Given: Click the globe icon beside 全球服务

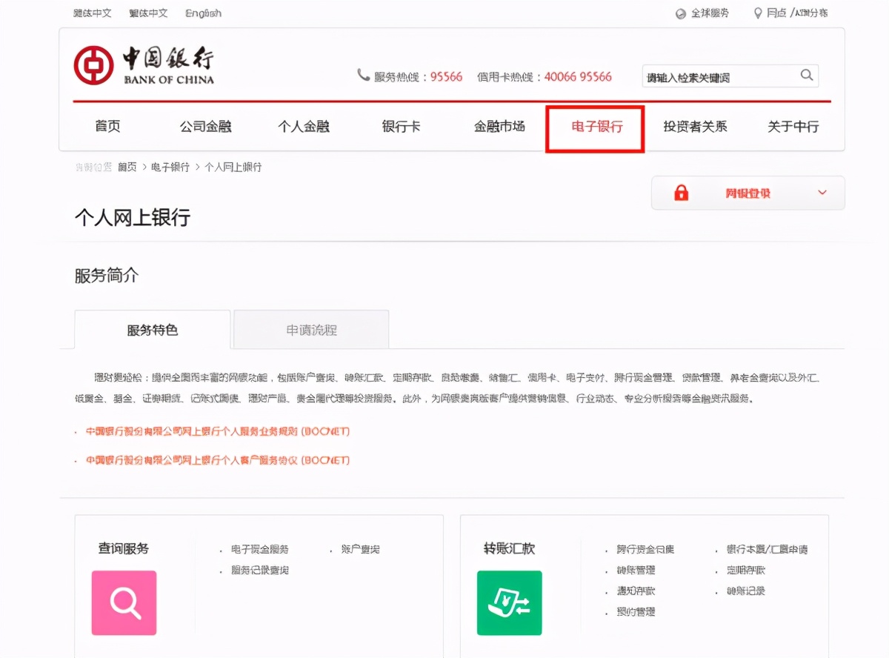Looking at the screenshot, I should (680, 13).
